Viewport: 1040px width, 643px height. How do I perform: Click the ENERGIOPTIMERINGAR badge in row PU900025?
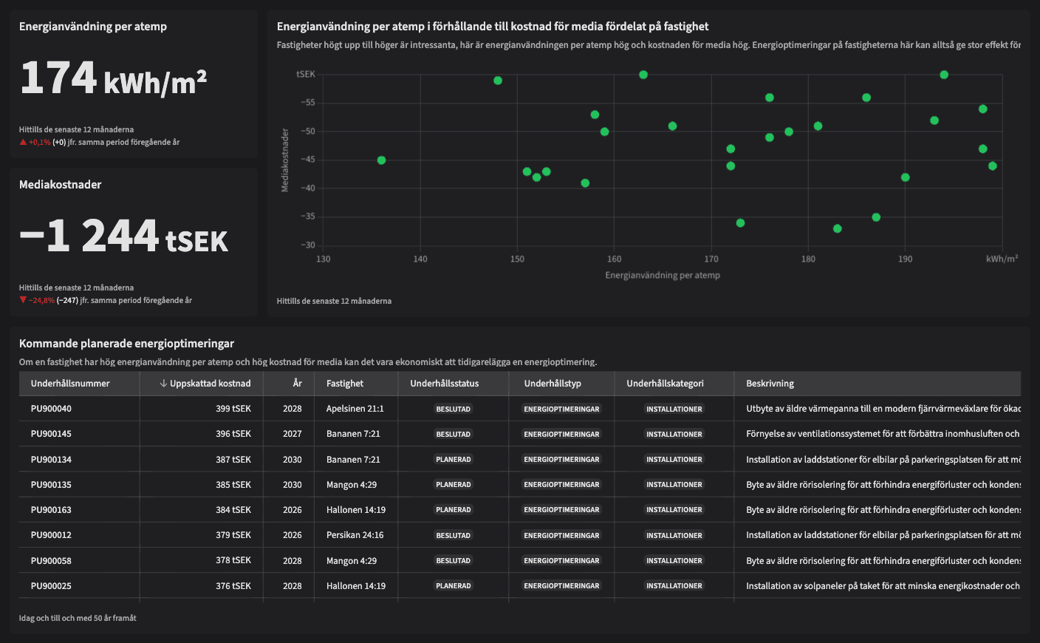point(561,586)
